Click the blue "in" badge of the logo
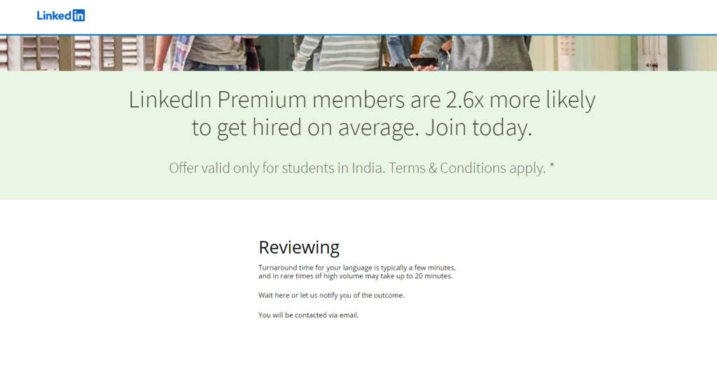Viewport: 717px width, 377px height. coord(78,15)
